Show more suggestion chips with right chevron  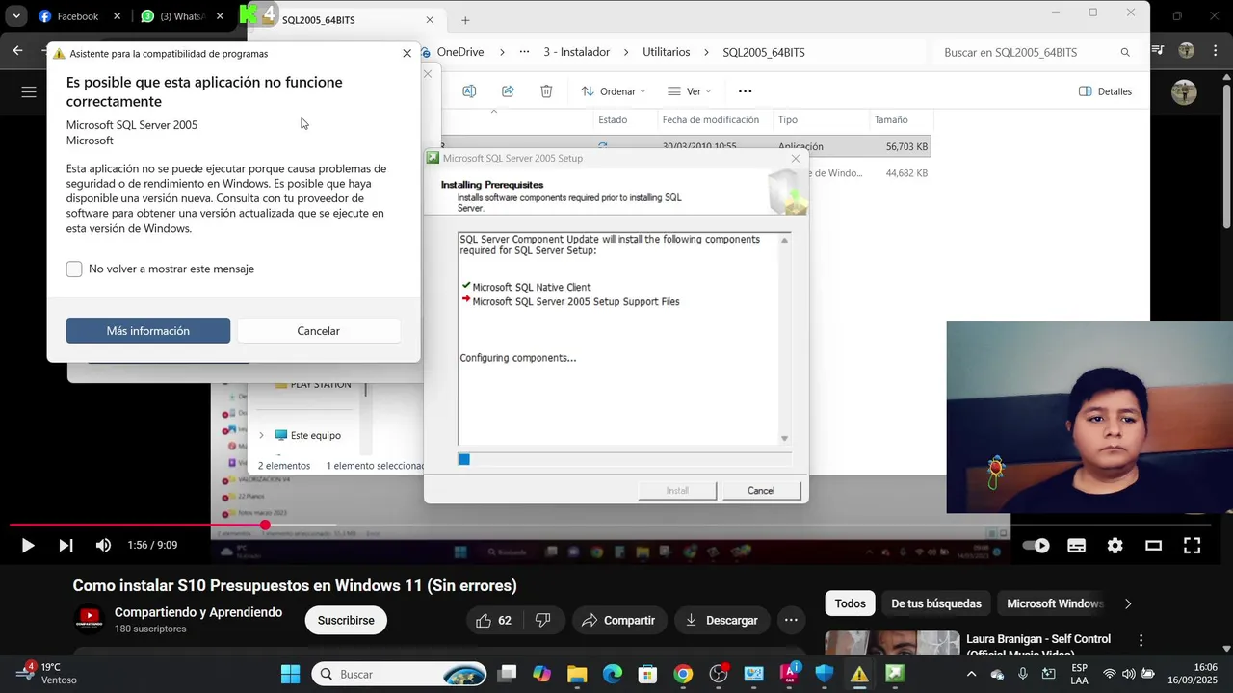[1128, 603]
